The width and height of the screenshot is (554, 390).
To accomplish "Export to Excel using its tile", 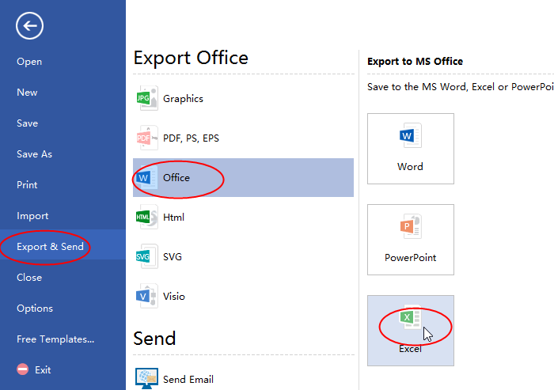I will 410,331.
